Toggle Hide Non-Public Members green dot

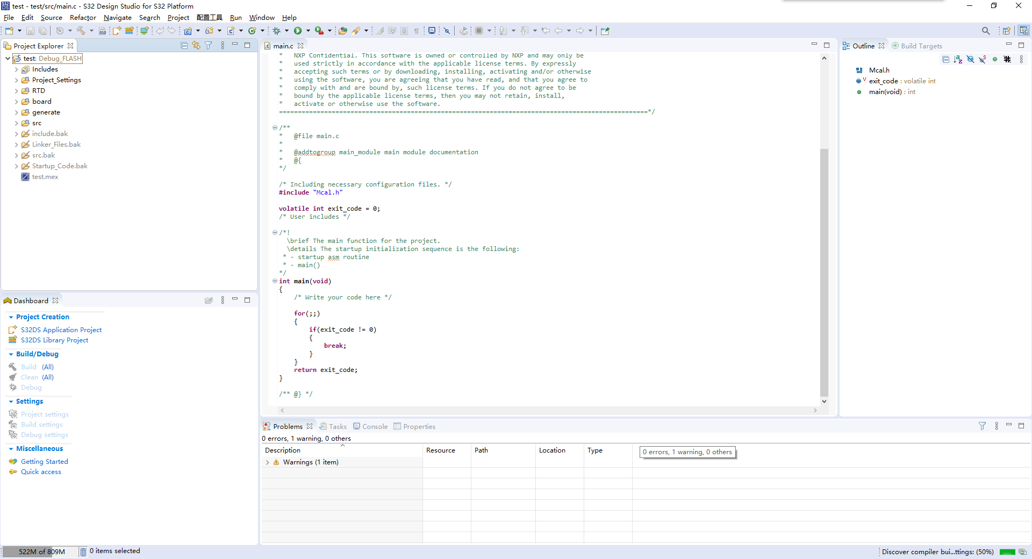[x=995, y=59]
